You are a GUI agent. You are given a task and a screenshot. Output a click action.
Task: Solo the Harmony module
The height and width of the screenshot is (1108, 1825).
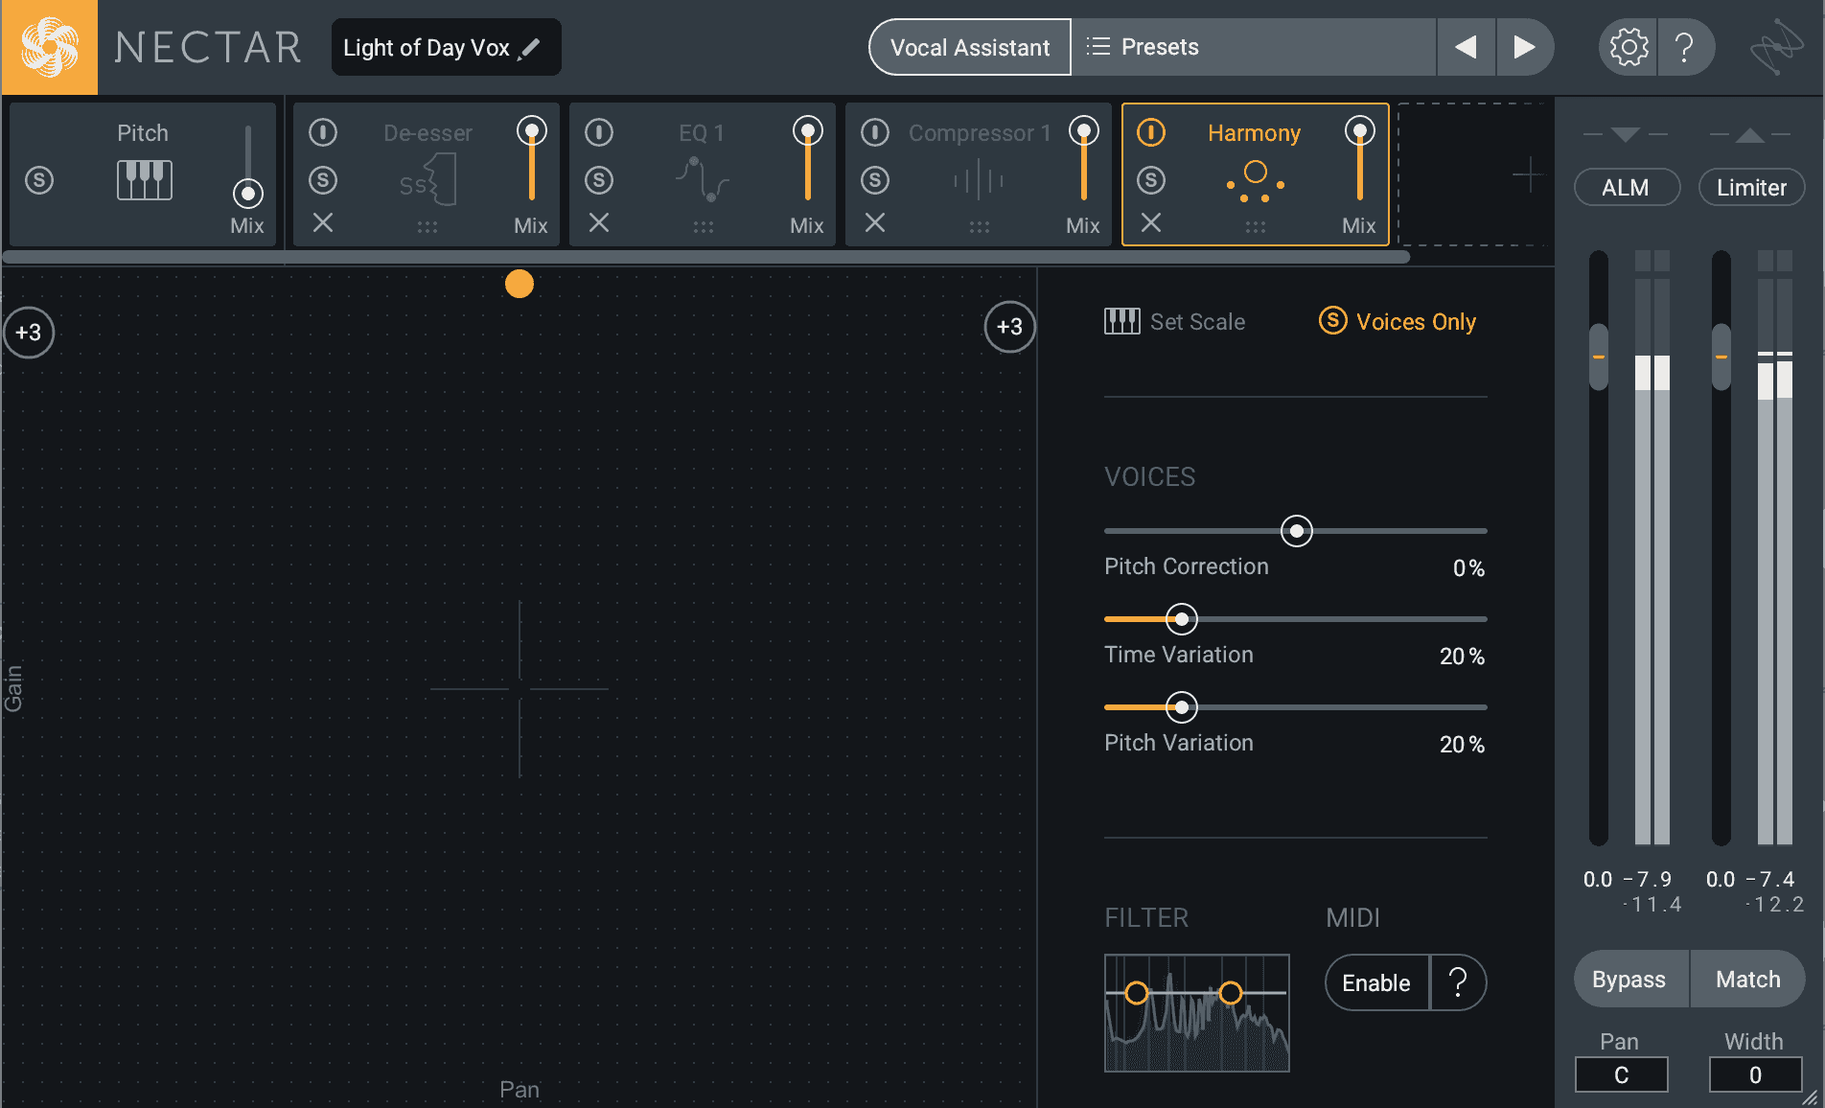pos(1151,179)
